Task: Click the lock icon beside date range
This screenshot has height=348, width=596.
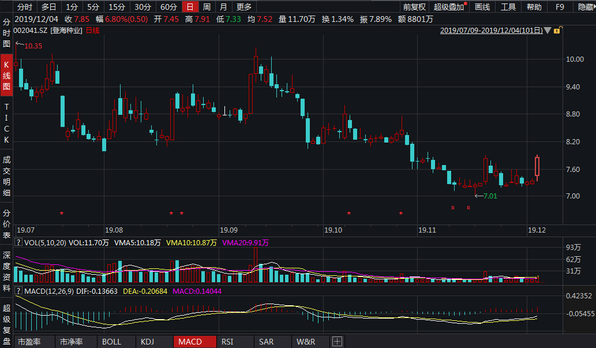Action: 557,31
